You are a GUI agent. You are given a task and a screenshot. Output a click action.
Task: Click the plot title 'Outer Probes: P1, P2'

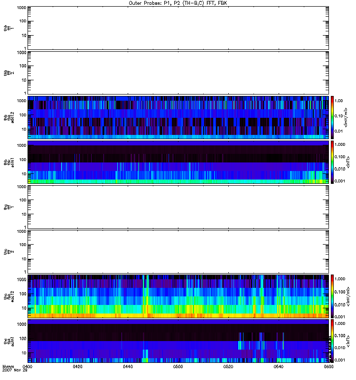[178, 3]
